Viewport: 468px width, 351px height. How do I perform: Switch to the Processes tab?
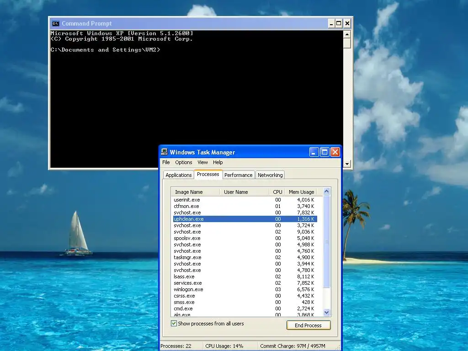[208, 174]
